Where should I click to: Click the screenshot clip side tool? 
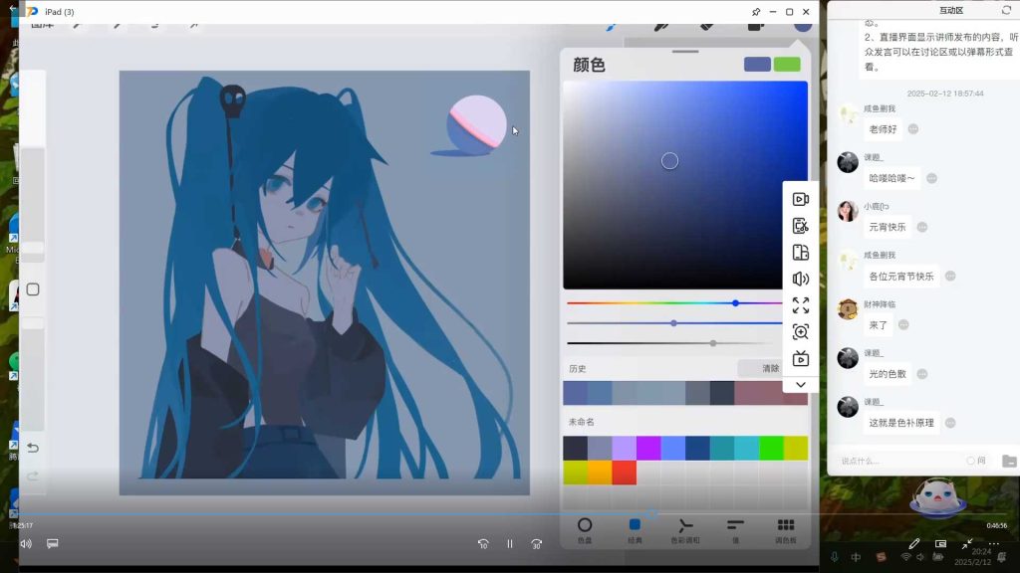point(801,226)
